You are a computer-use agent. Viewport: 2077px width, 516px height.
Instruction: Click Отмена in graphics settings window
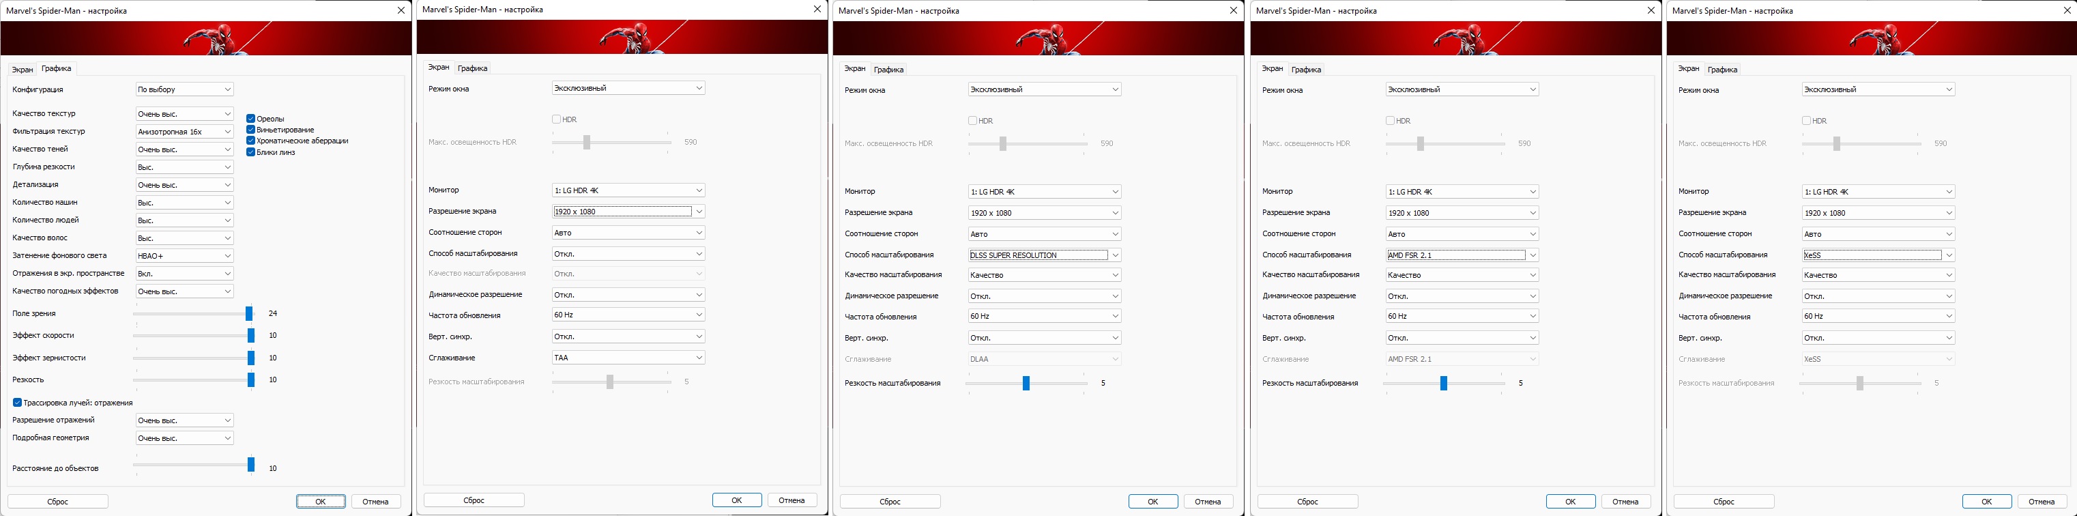tap(376, 502)
